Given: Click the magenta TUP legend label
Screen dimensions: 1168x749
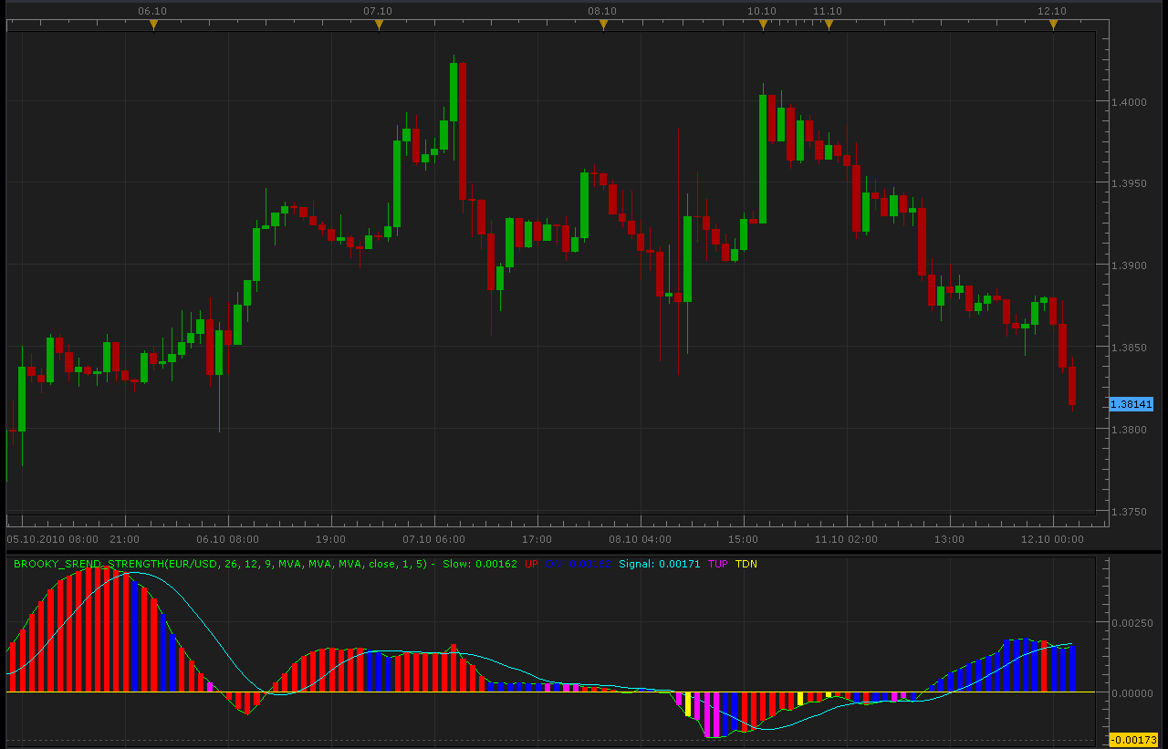Looking at the screenshot, I should (718, 564).
